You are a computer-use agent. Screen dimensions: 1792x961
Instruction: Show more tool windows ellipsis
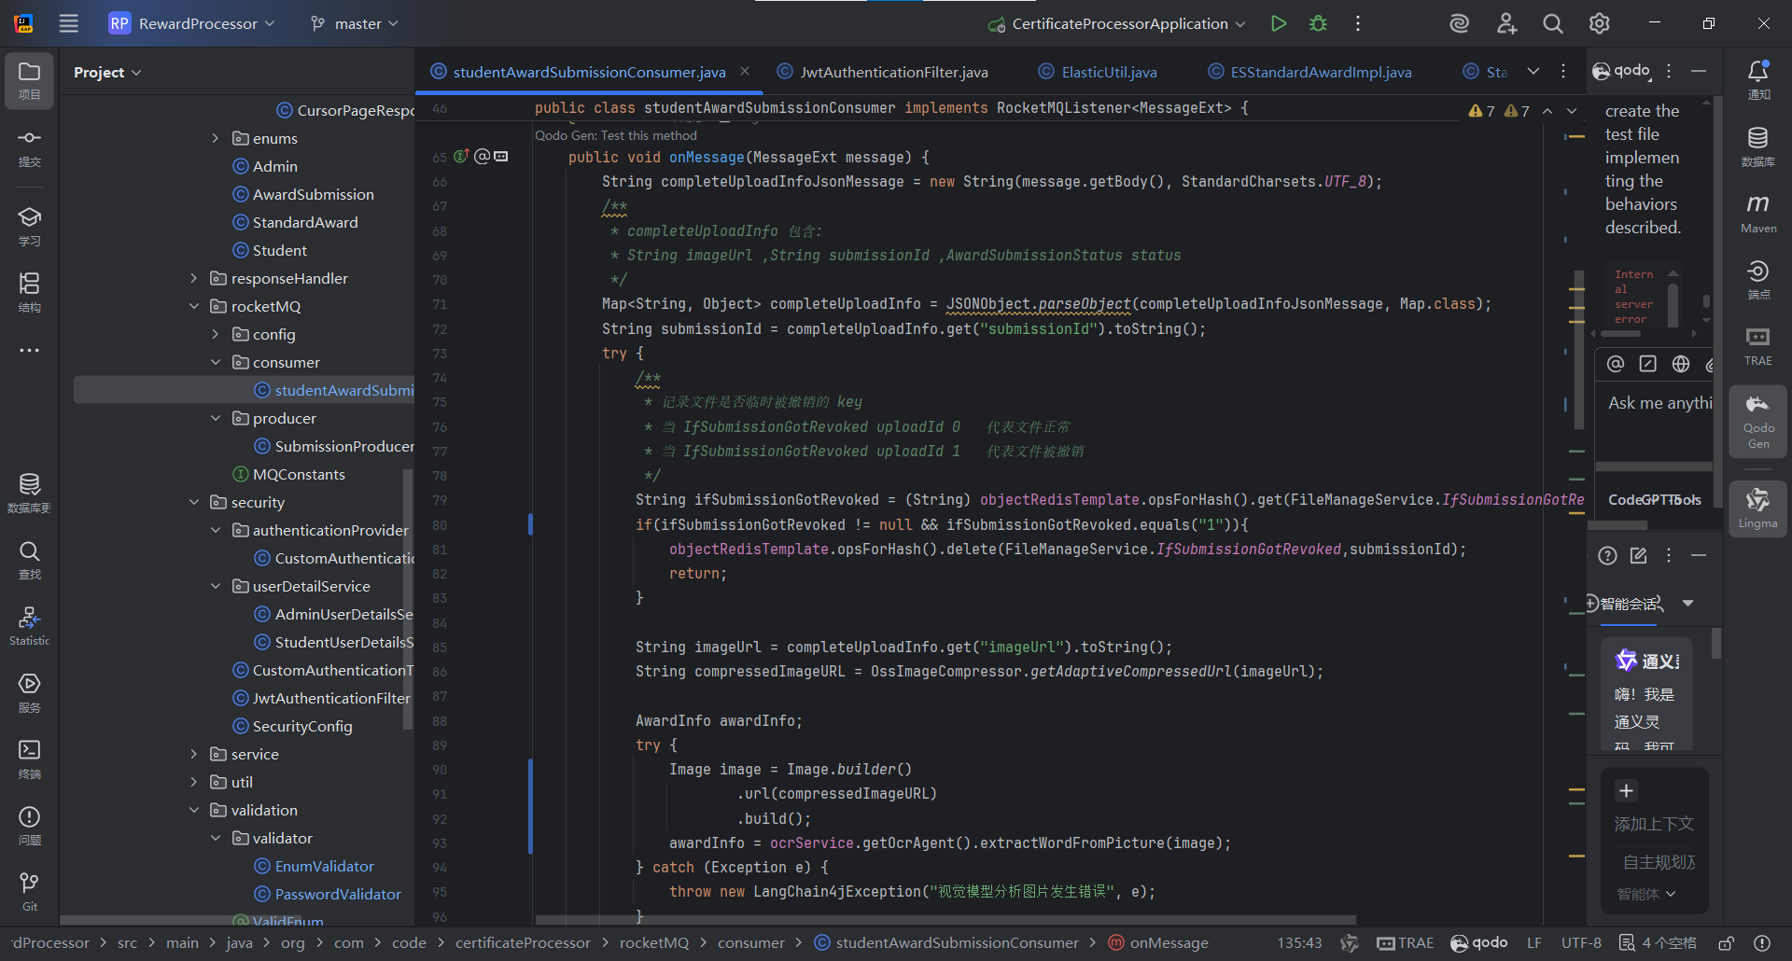click(30, 351)
